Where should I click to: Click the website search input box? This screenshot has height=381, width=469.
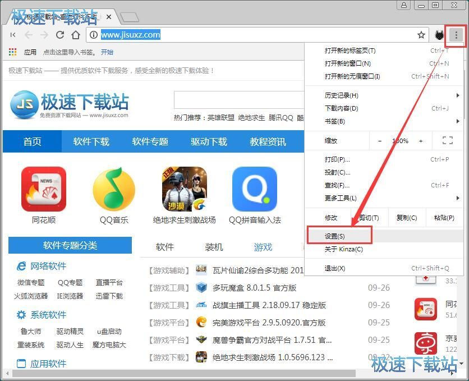pos(239,100)
